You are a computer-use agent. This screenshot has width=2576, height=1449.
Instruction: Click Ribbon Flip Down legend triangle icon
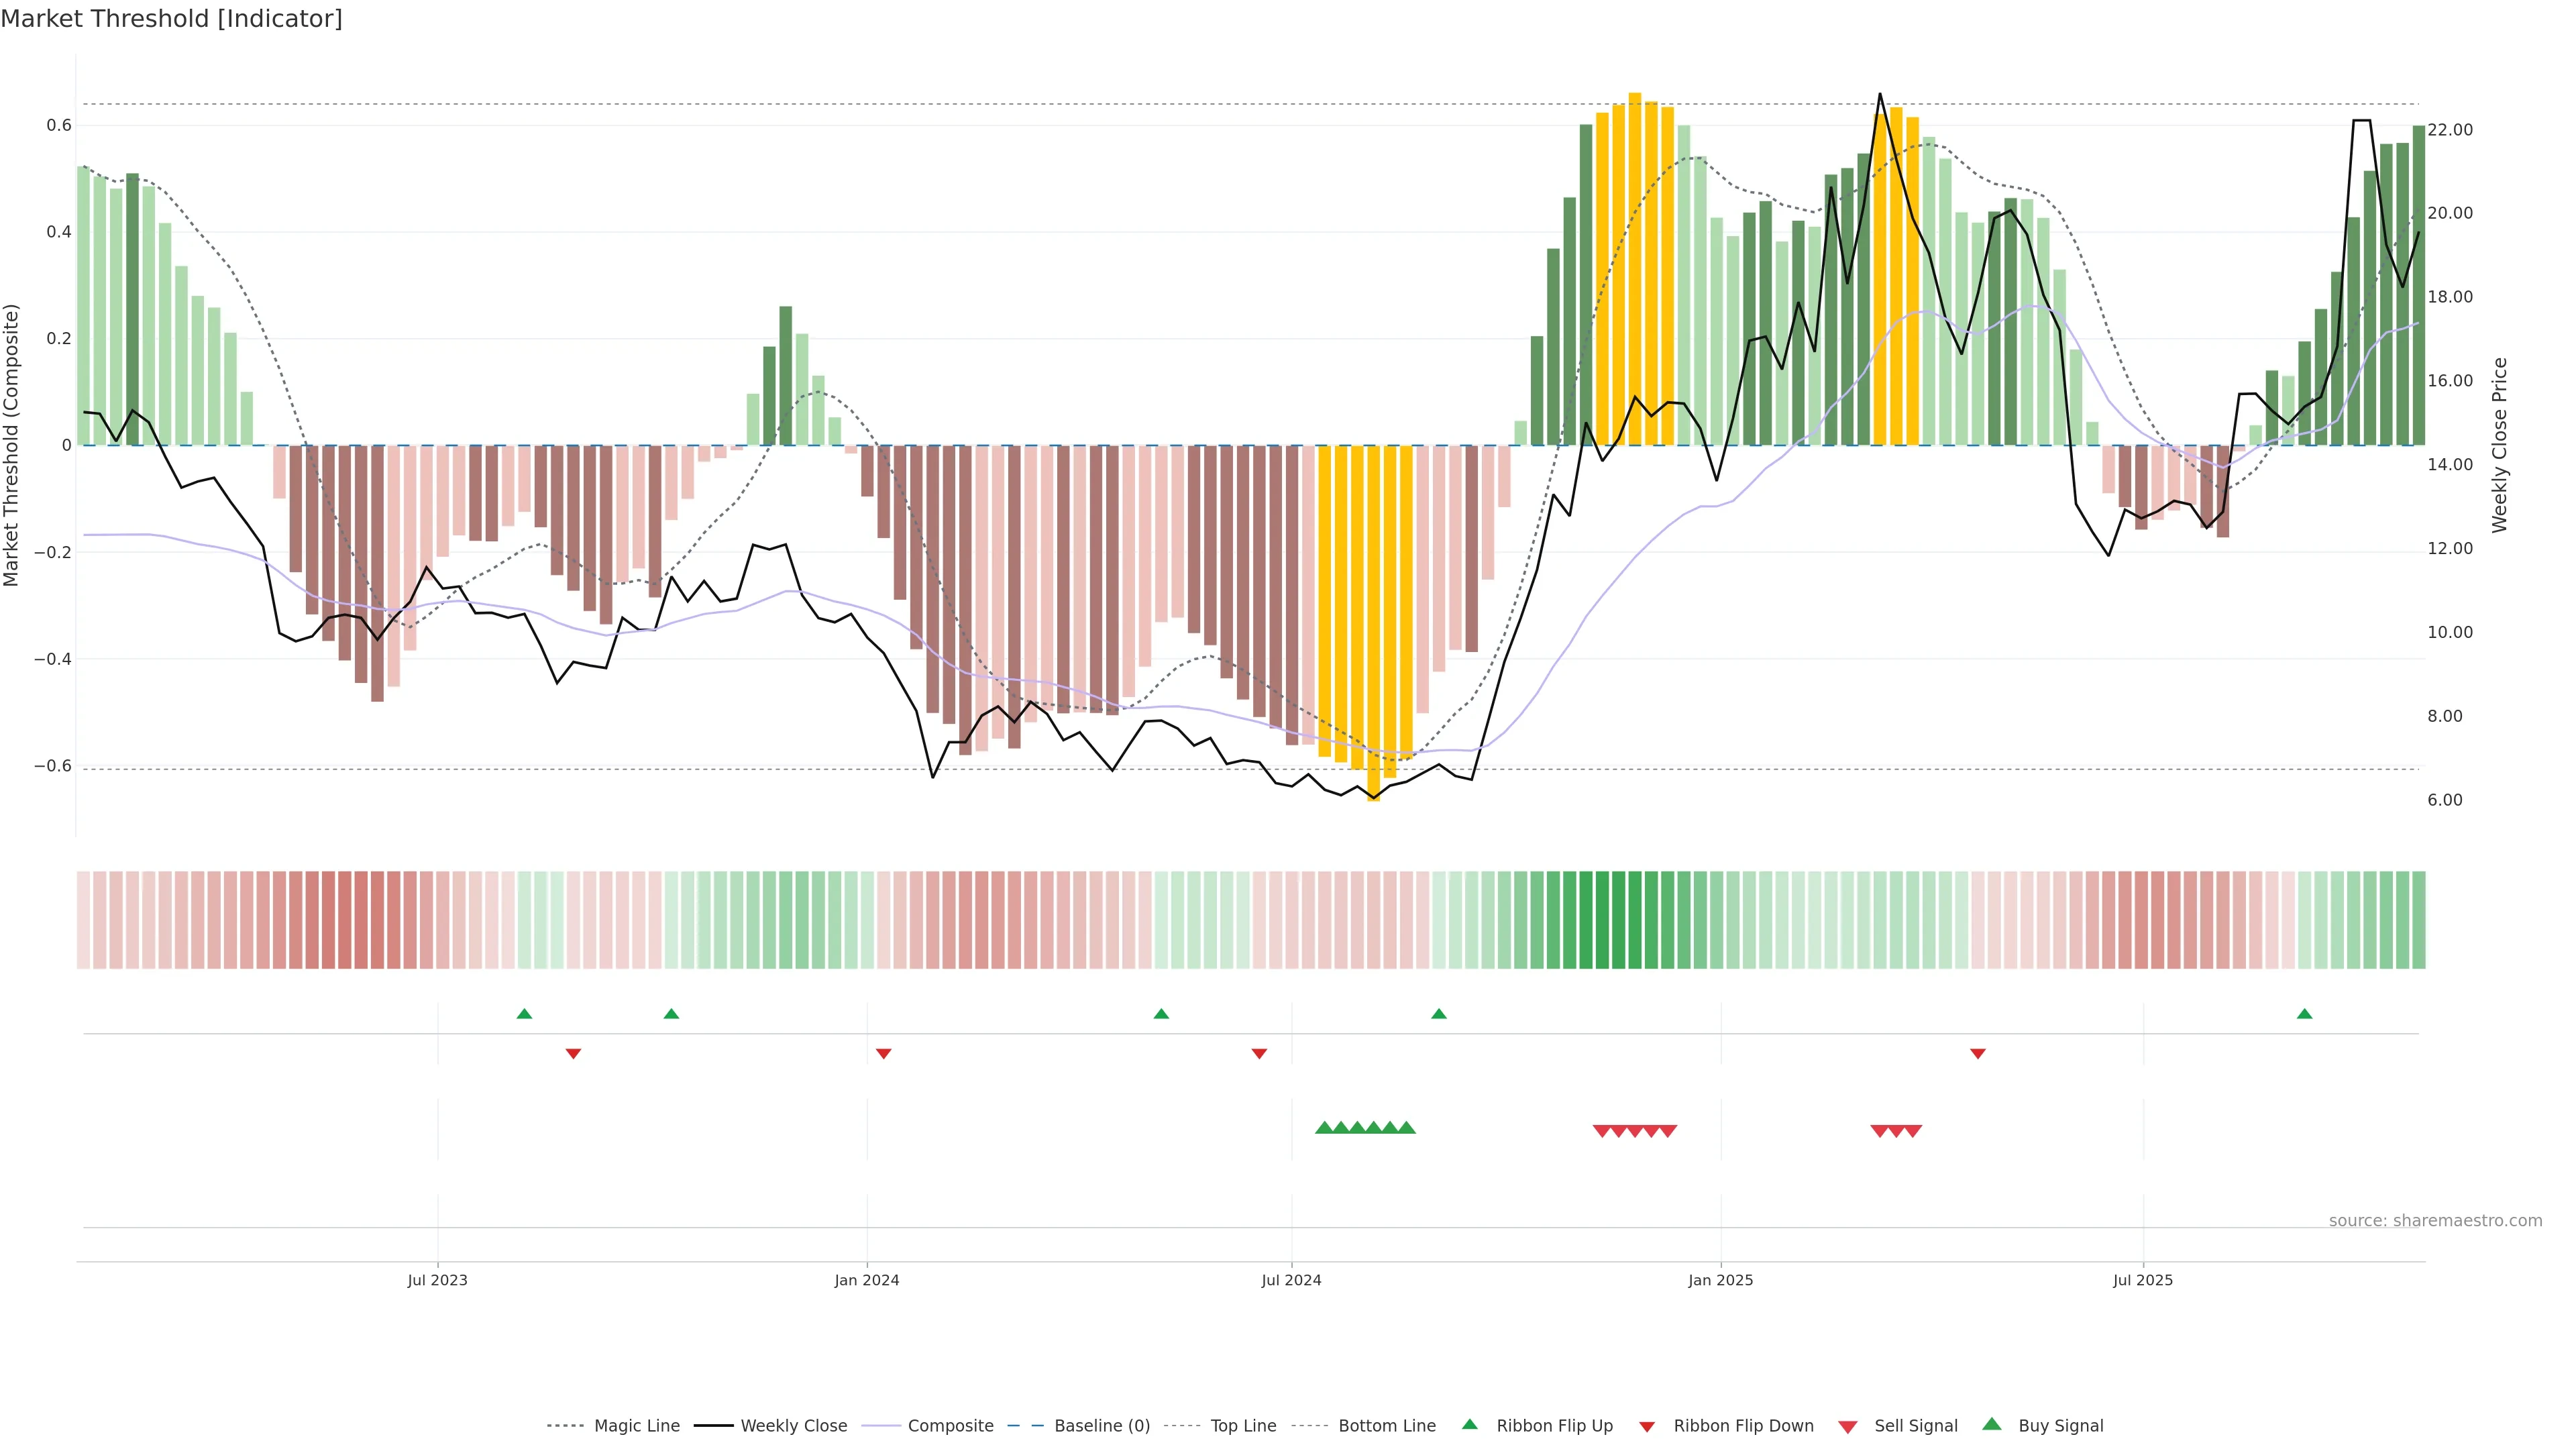1647,1427
